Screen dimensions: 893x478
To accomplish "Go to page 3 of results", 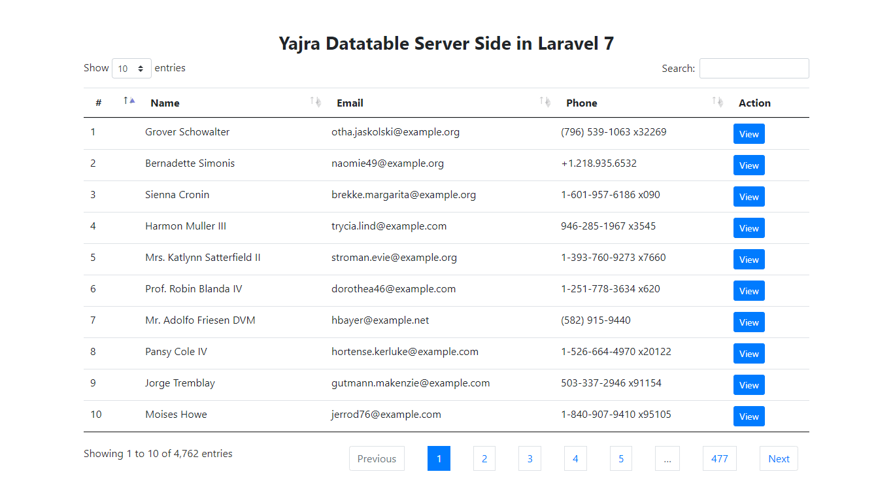I will point(530,458).
